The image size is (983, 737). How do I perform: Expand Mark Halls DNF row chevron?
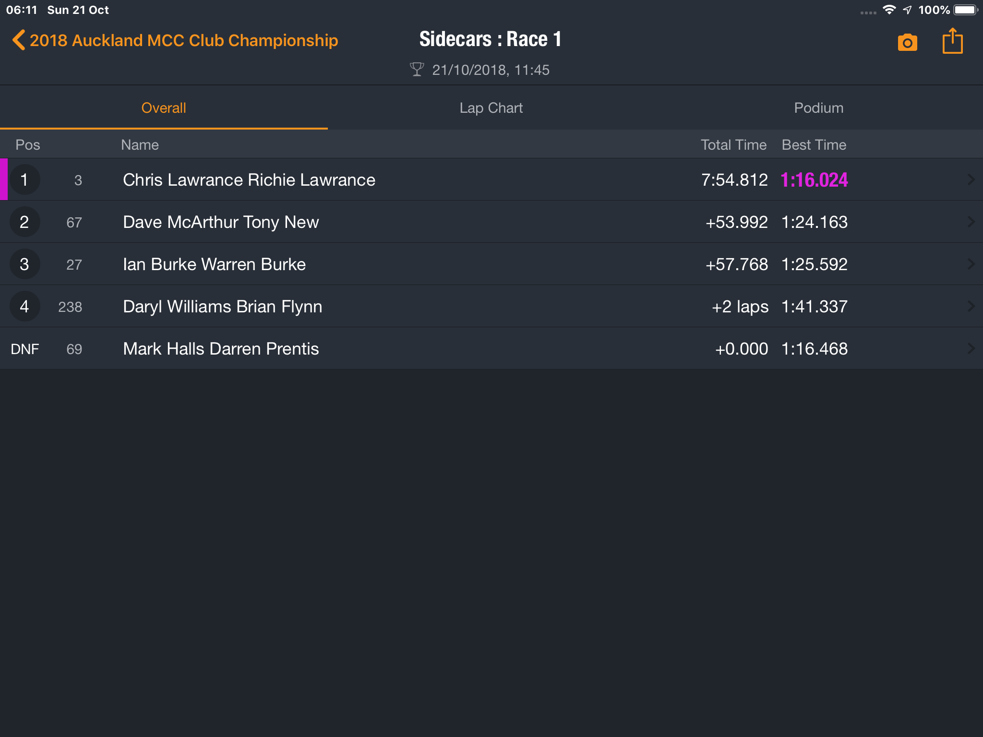pyautogui.click(x=971, y=348)
